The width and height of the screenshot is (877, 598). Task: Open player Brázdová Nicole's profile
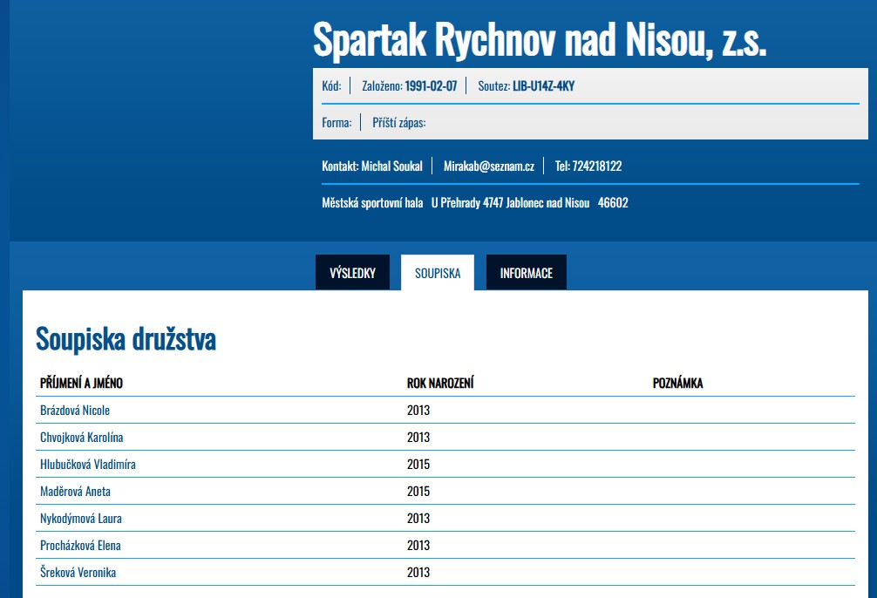point(75,411)
